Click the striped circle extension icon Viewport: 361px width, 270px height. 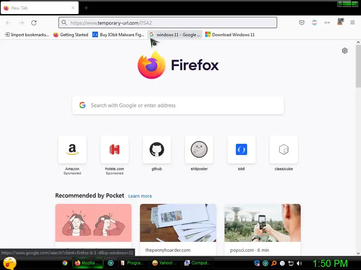click(314, 22)
